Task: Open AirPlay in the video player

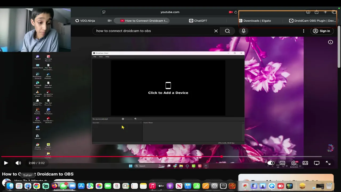Action: point(317,163)
